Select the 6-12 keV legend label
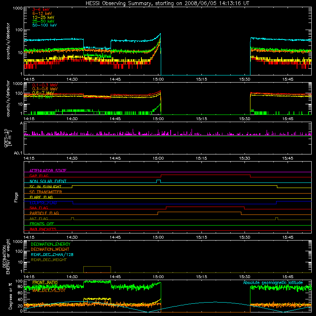Viewport: 316px width, 316px height. point(42,13)
